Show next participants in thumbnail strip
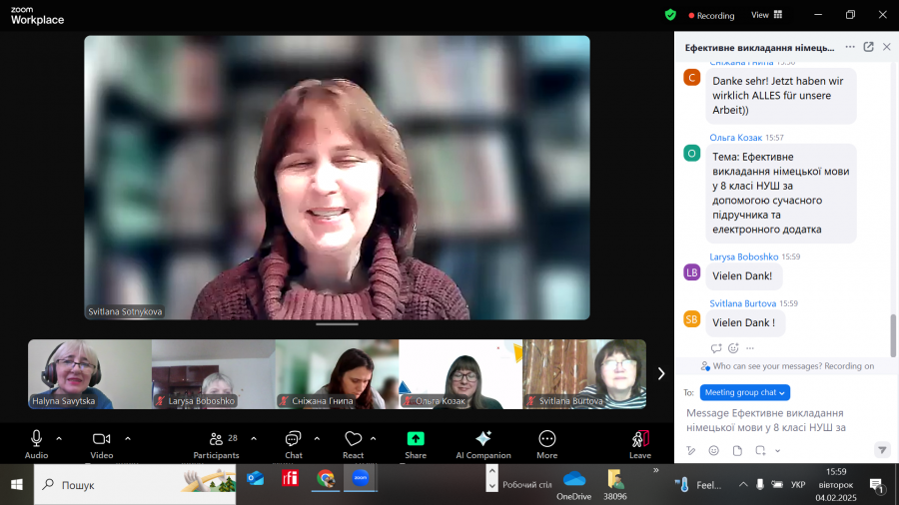This screenshot has height=505, width=899. click(661, 374)
